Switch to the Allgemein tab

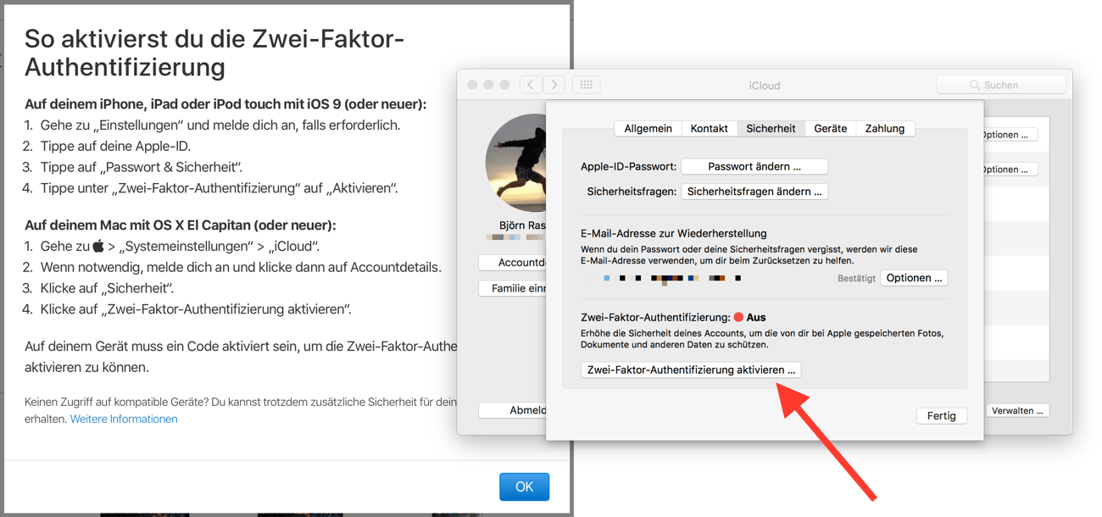point(648,128)
